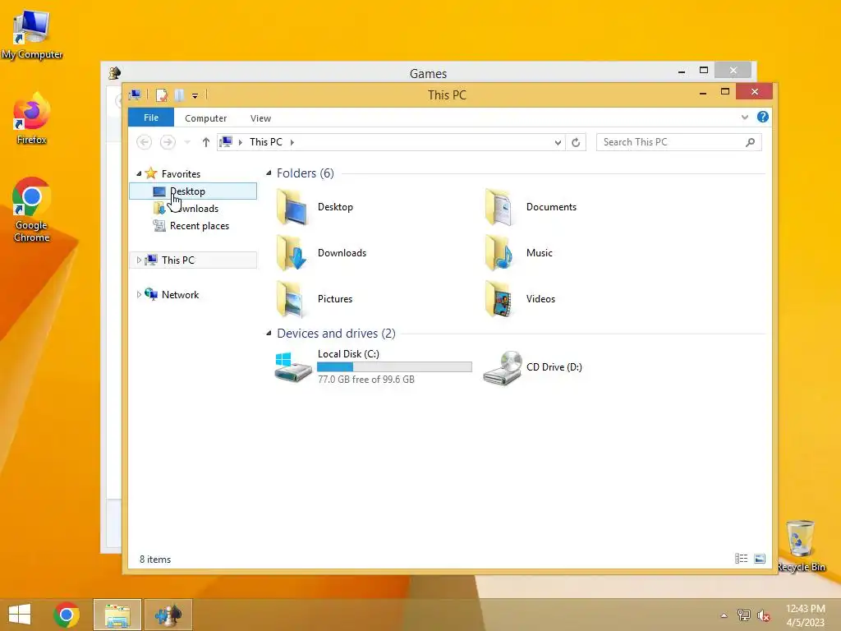
Task: Click the search magnifier icon
Action: [751, 142]
